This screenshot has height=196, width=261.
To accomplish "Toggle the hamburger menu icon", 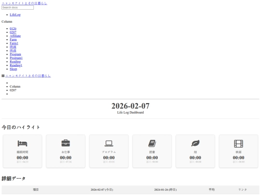I will pos(3,76).
